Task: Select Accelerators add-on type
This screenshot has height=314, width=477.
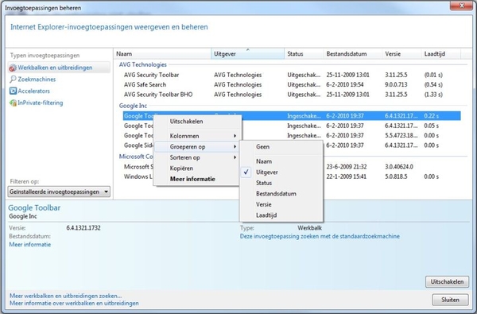Action: pyautogui.click(x=33, y=91)
